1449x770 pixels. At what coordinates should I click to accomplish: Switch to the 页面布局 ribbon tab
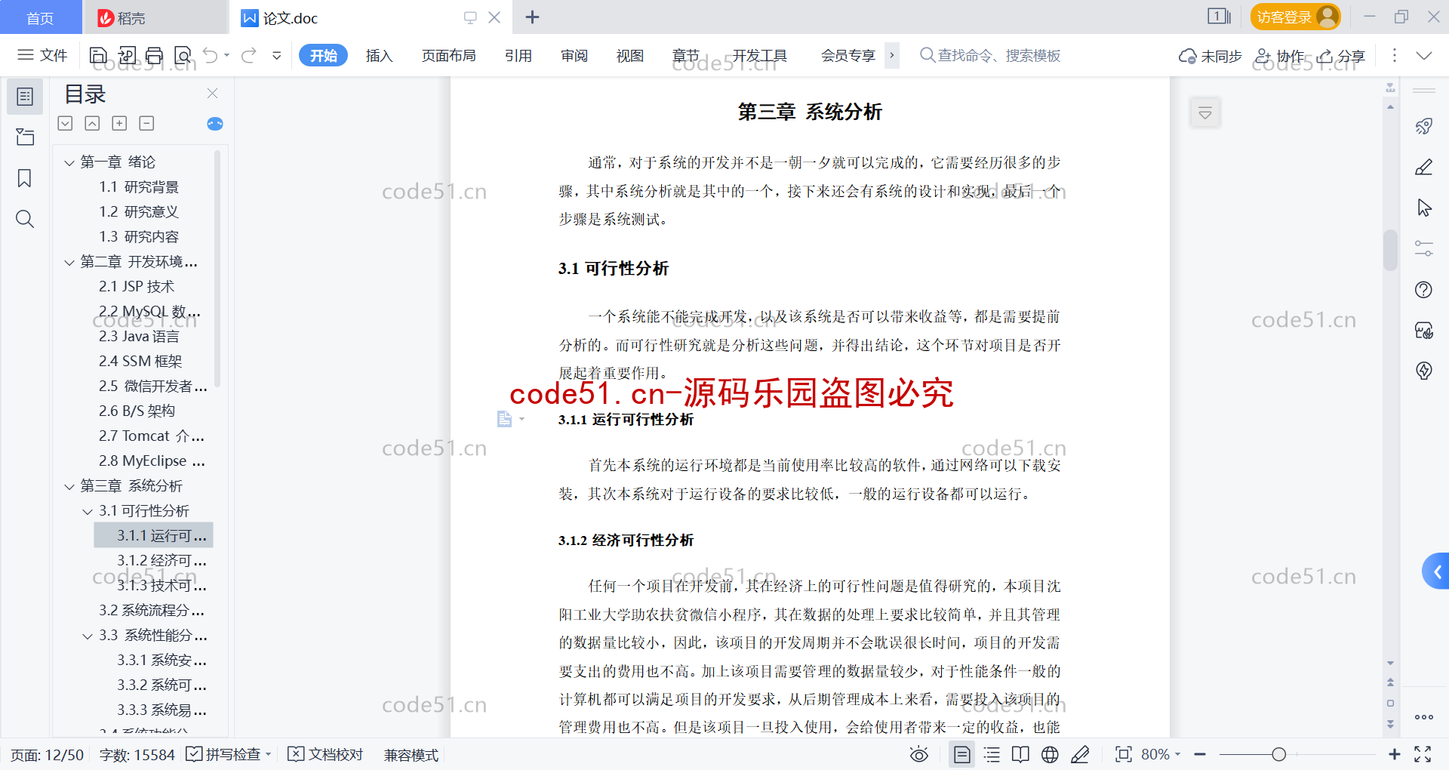448,55
